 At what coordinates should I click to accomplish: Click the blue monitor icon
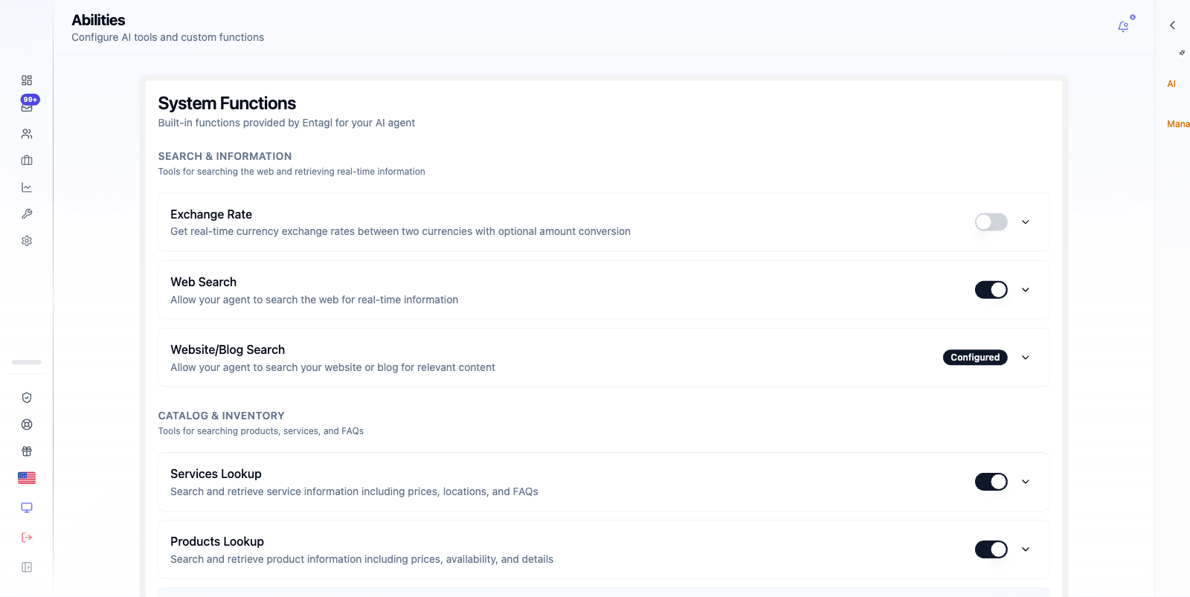pyautogui.click(x=27, y=508)
